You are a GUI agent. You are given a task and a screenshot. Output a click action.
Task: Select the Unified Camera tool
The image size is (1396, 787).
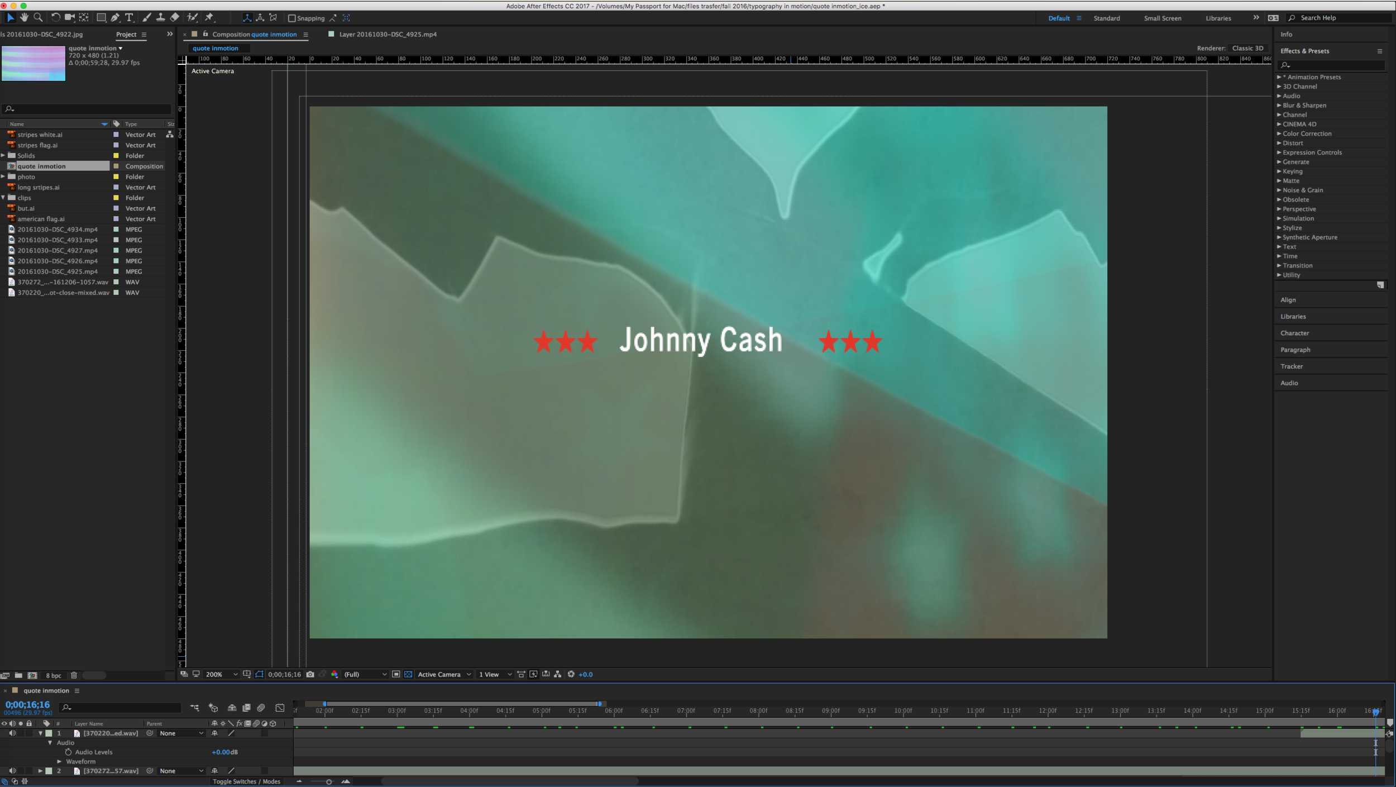click(70, 18)
